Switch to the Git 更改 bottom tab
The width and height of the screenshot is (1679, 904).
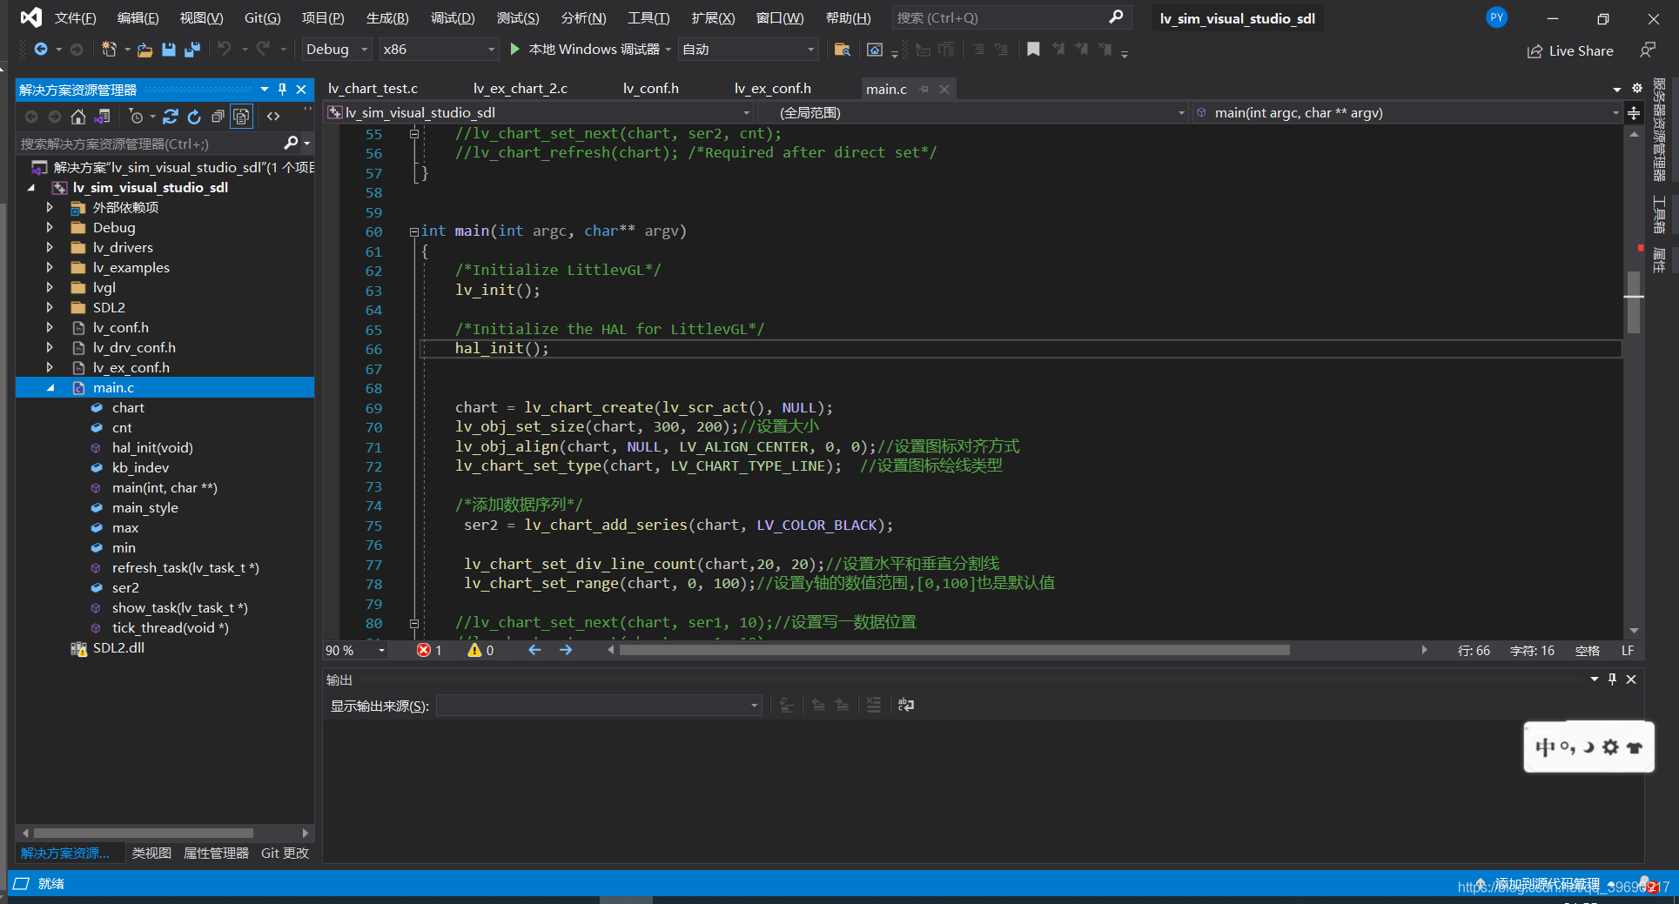285,854
